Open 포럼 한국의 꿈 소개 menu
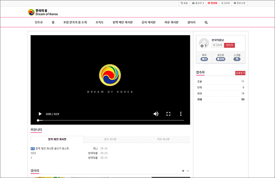 click(x=75, y=22)
